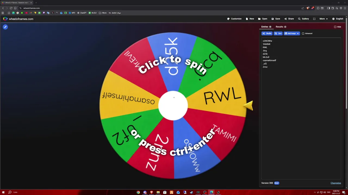Click the Brave Rewards triangle icon
Image resolution: width=348 pixels, height=195 pixels.
click(313, 8)
